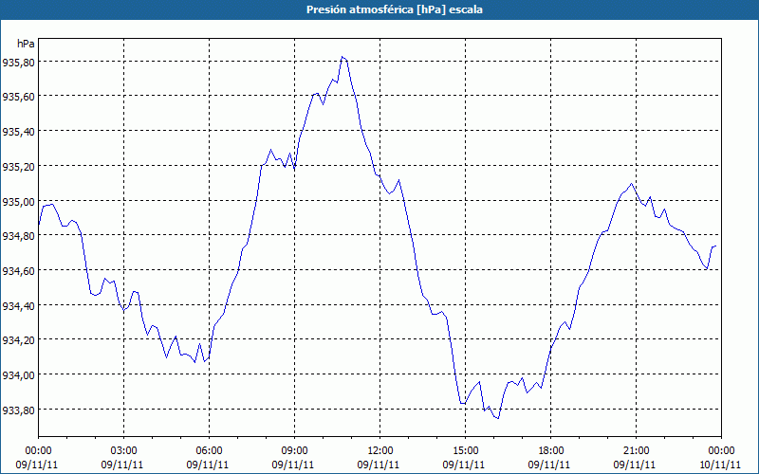Image resolution: width=759 pixels, height=474 pixels.
Task: Click the 934,20 y-axis label
Action: [x=19, y=340]
